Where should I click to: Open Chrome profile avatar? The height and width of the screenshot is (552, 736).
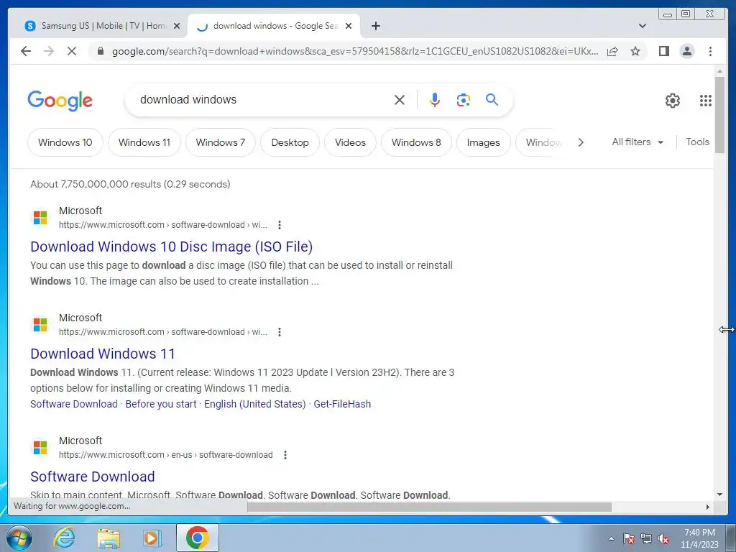(x=686, y=51)
